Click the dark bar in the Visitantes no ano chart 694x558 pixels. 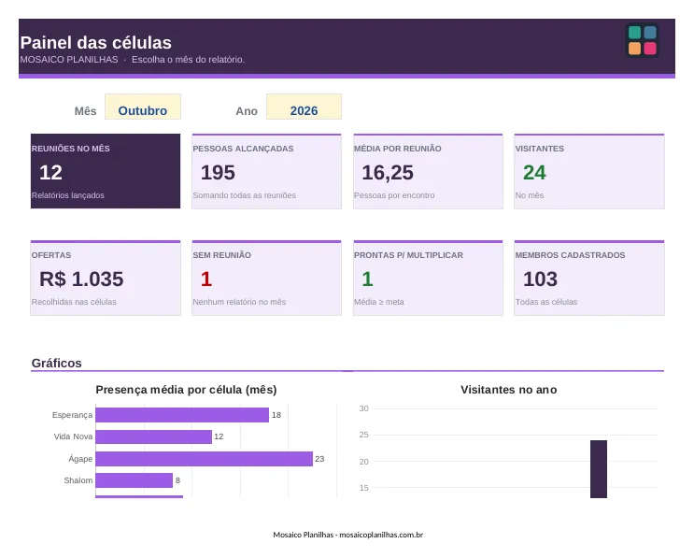599,469
